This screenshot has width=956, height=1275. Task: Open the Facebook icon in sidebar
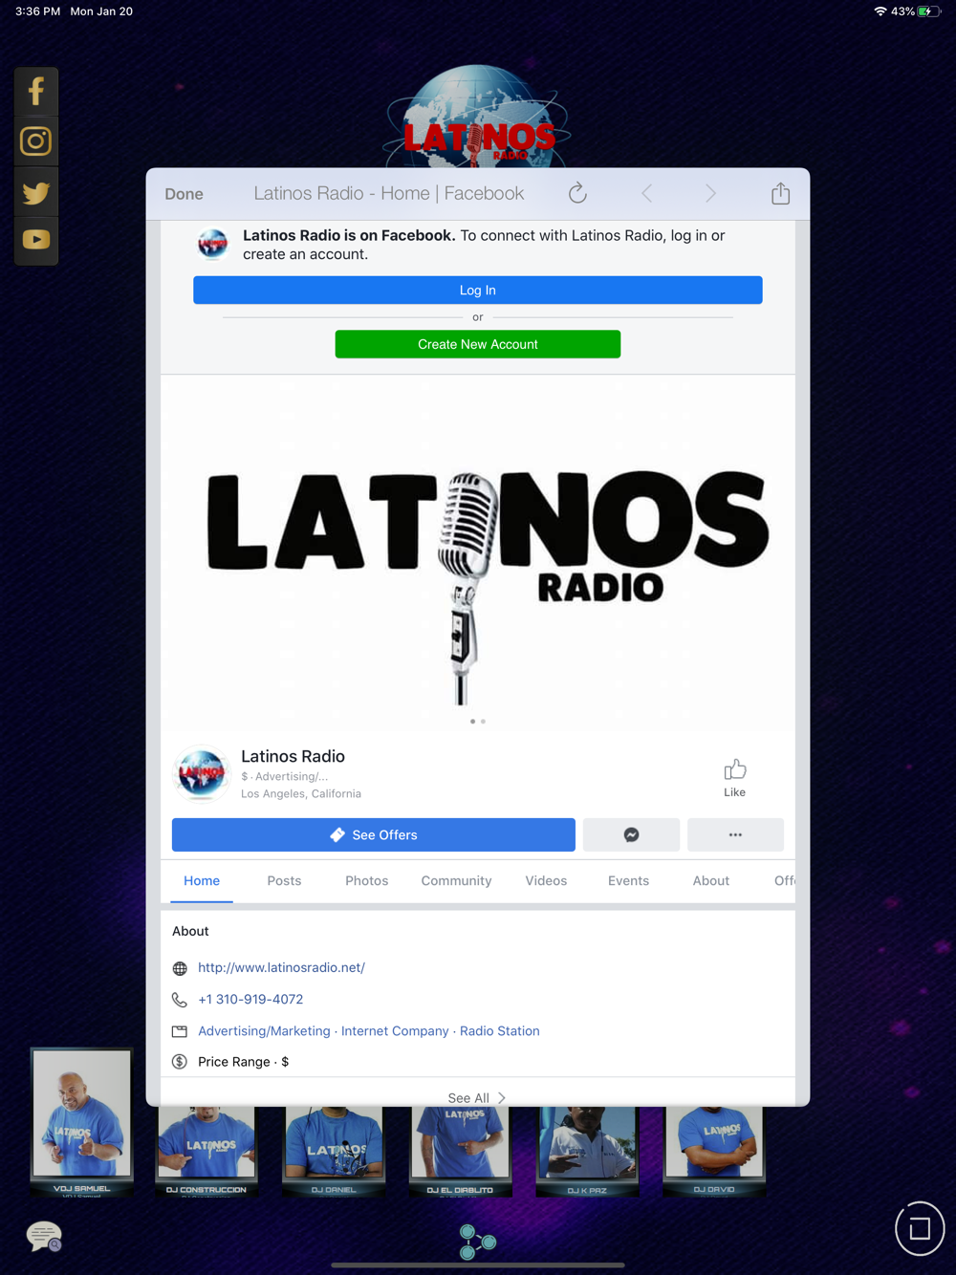(36, 92)
